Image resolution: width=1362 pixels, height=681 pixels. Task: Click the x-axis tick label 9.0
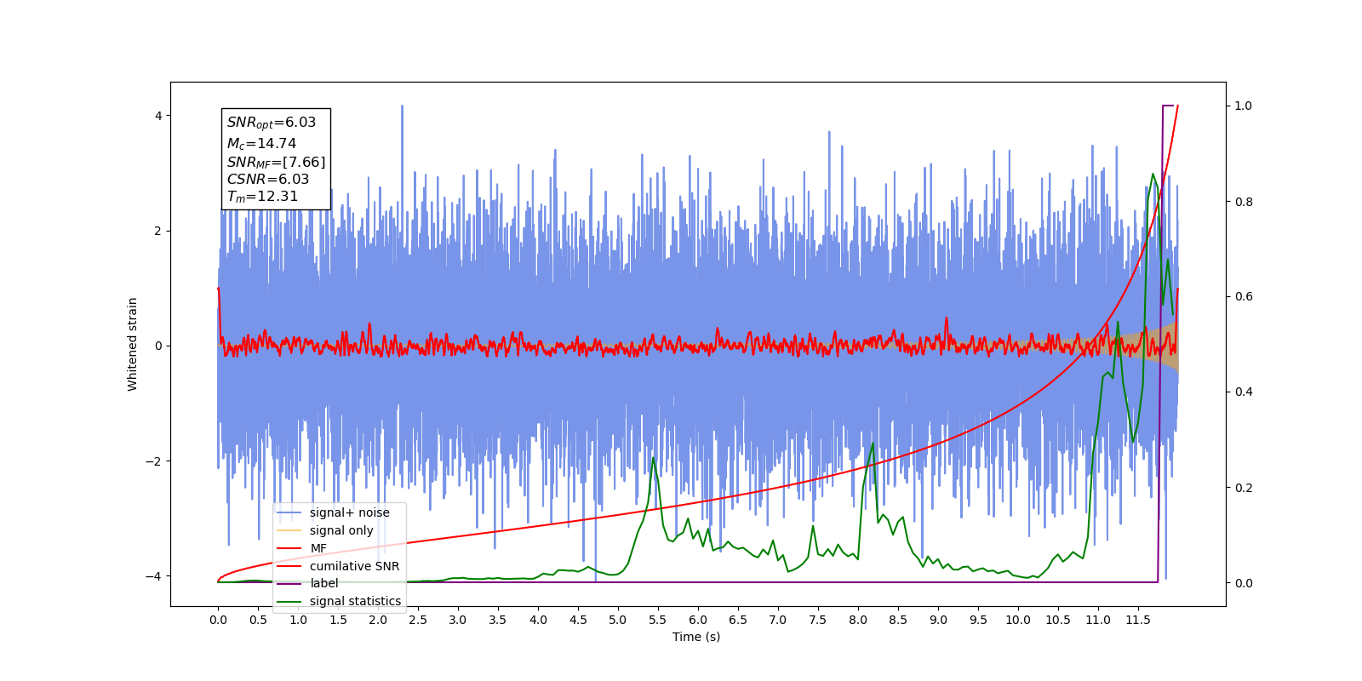(938, 620)
